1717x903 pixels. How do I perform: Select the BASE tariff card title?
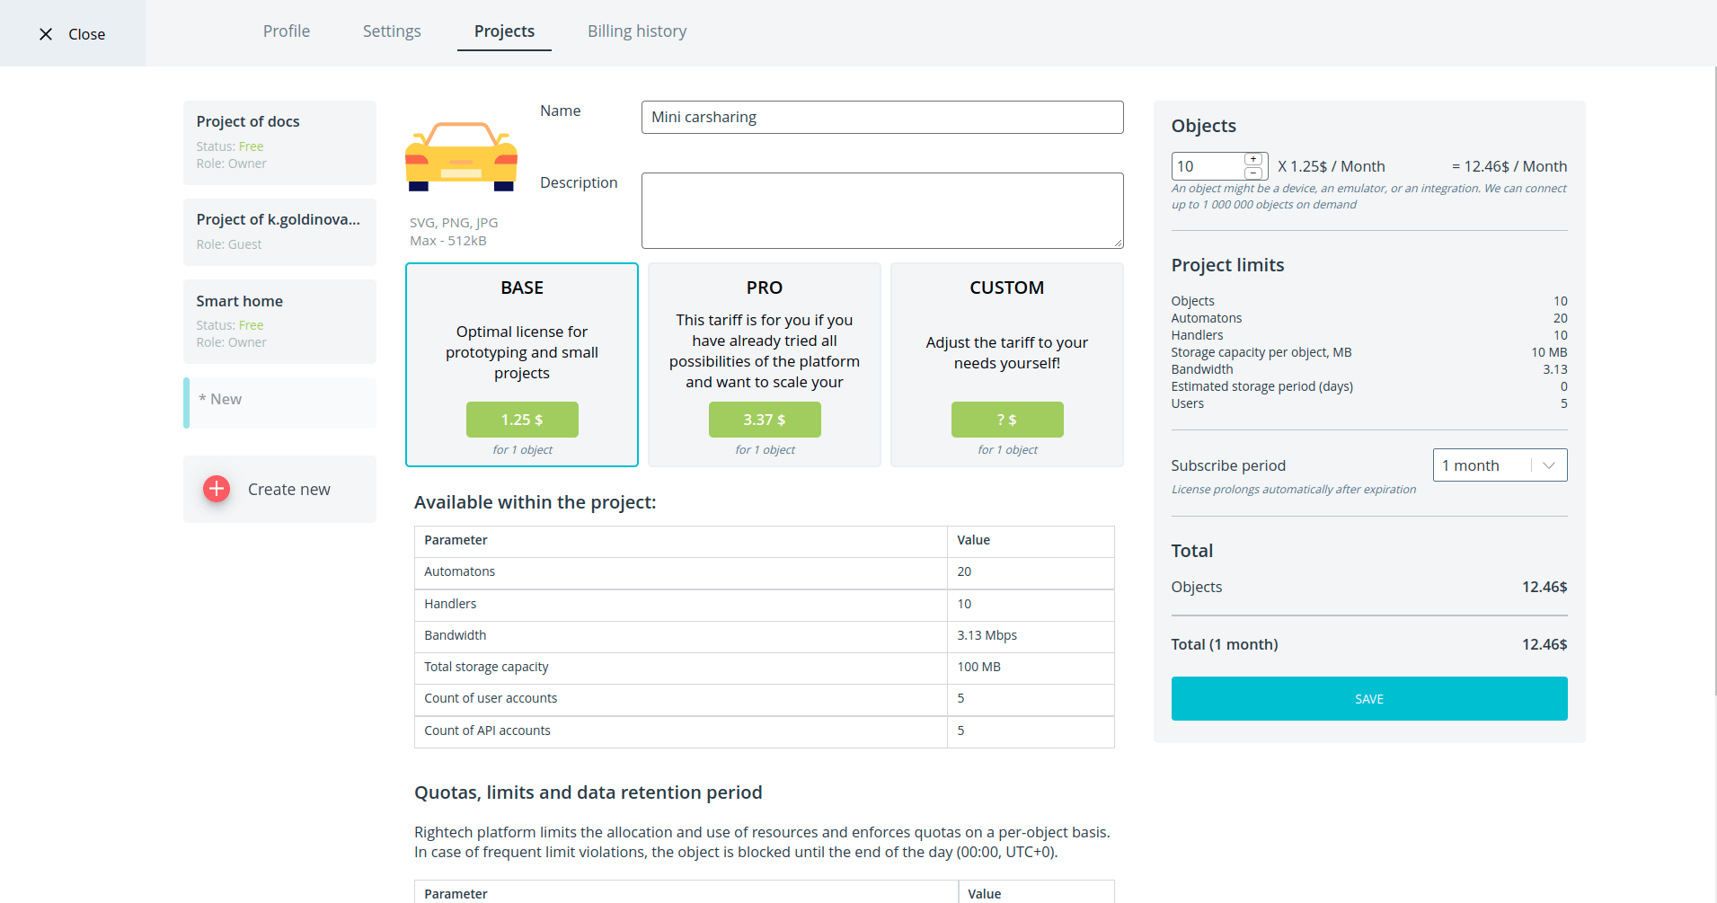[522, 288]
